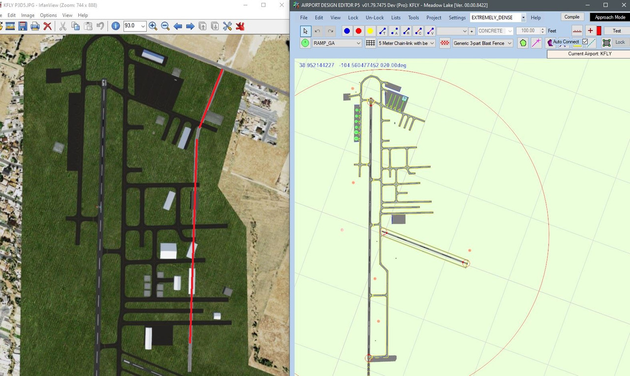
Task: Open the Image menu in IrfanView
Action: coord(28,15)
